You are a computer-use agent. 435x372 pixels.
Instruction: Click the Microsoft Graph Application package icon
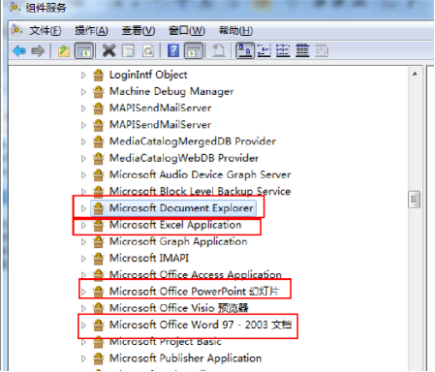tap(98, 241)
